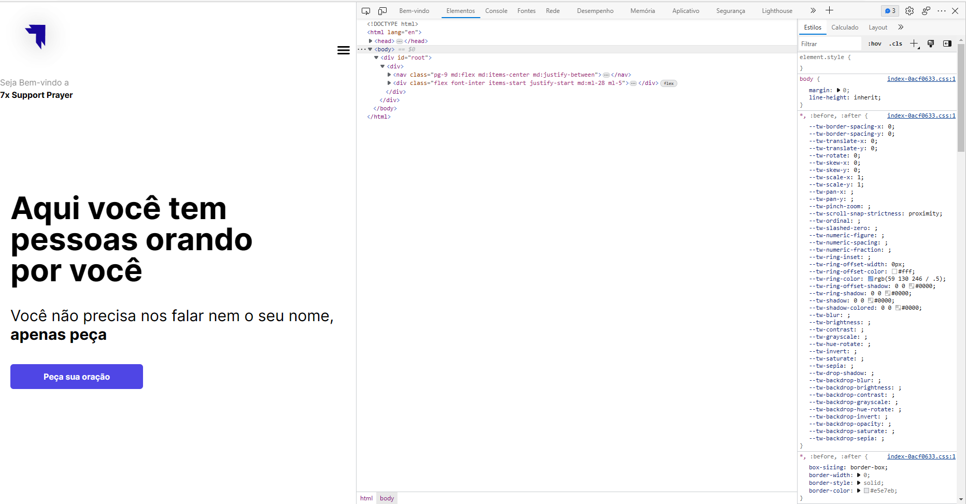
Task: Open the customize DevTools three-dot menu
Action: [x=942, y=10]
